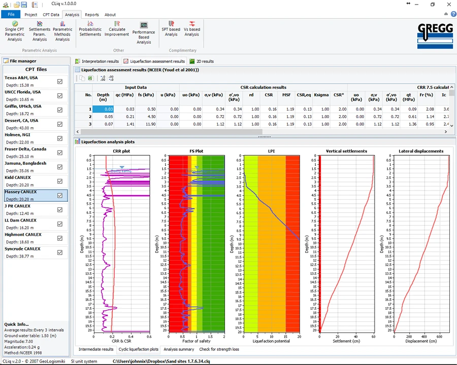Image resolution: width=457 pixels, height=365 pixels.
Task: Toggle the UNCC Florida, USA checkbox
Action: (x=60, y=96)
